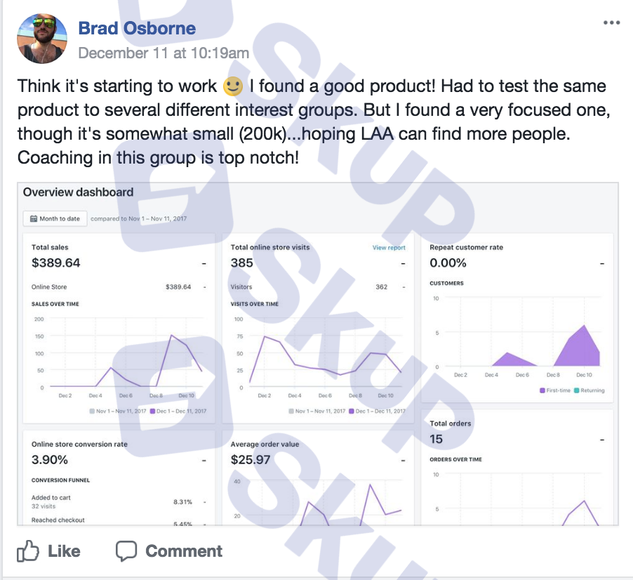The height and width of the screenshot is (580, 633).
Task: Click the Total orders card heading
Action: (x=450, y=423)
